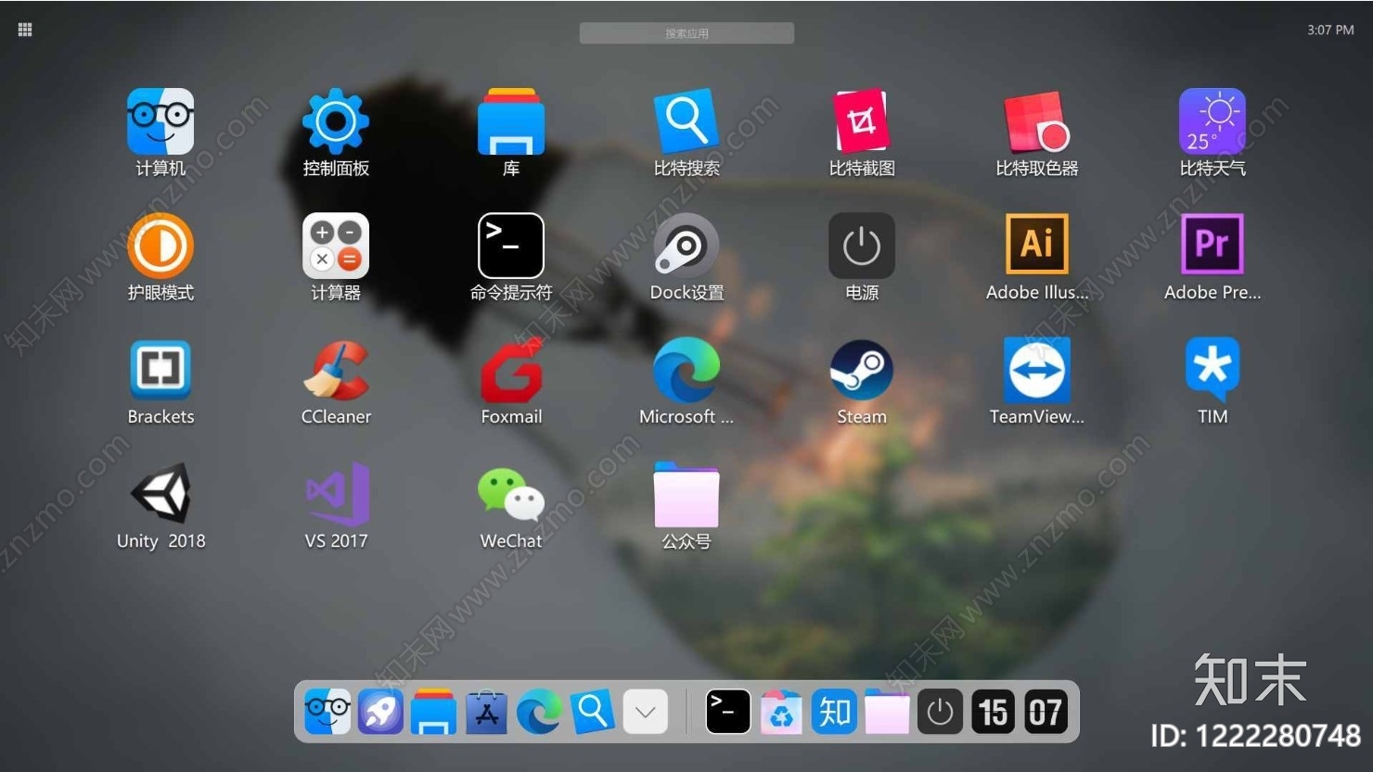This screenshot has height=772, width=1373.
Task: Open 比特取色器 color picker app
Action: tap(1037, 121)
